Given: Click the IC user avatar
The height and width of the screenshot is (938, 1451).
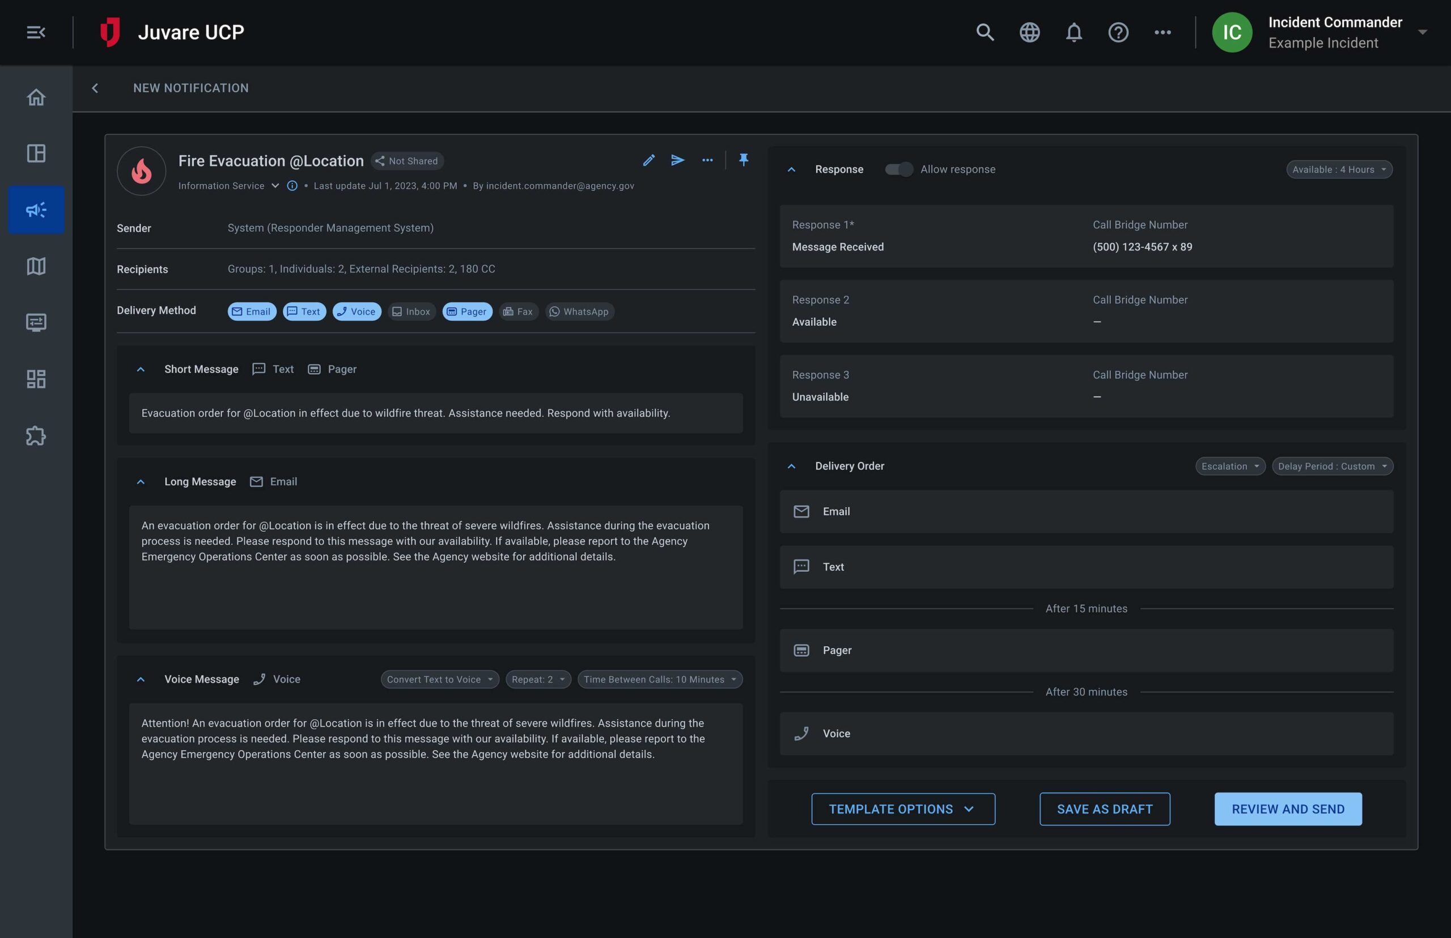Looking at the screenshot, I should coord(1232,32).
